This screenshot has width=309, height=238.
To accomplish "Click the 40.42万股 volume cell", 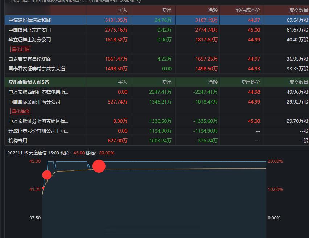I will tap(297, 40).
